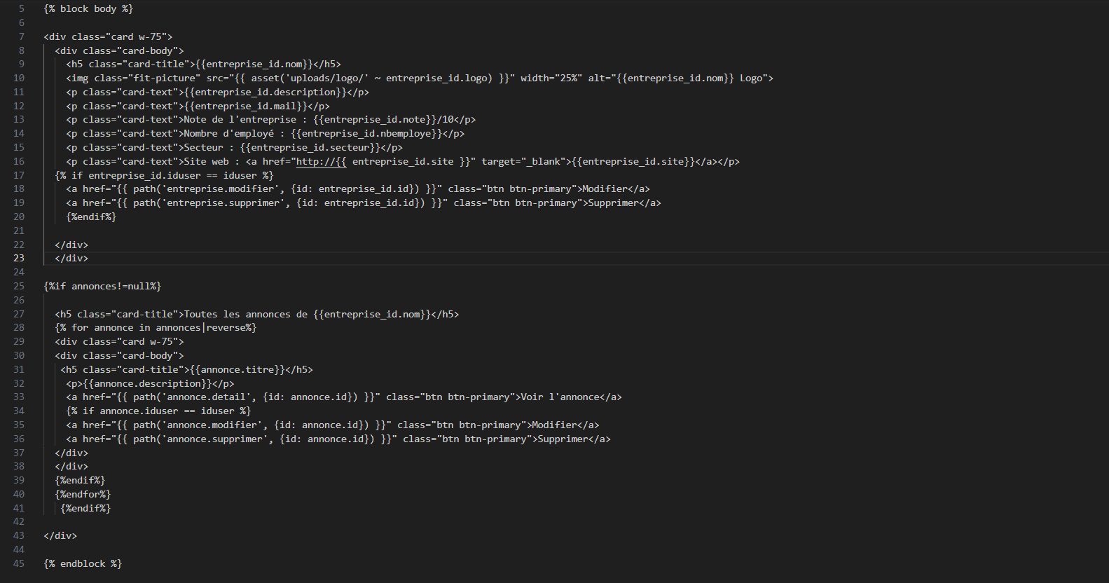Click the width="25%" attribute
1109x583 pixels.
(x=551, y=78)
